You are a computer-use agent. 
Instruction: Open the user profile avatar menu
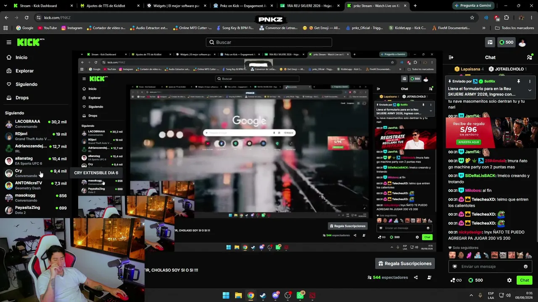522,42
